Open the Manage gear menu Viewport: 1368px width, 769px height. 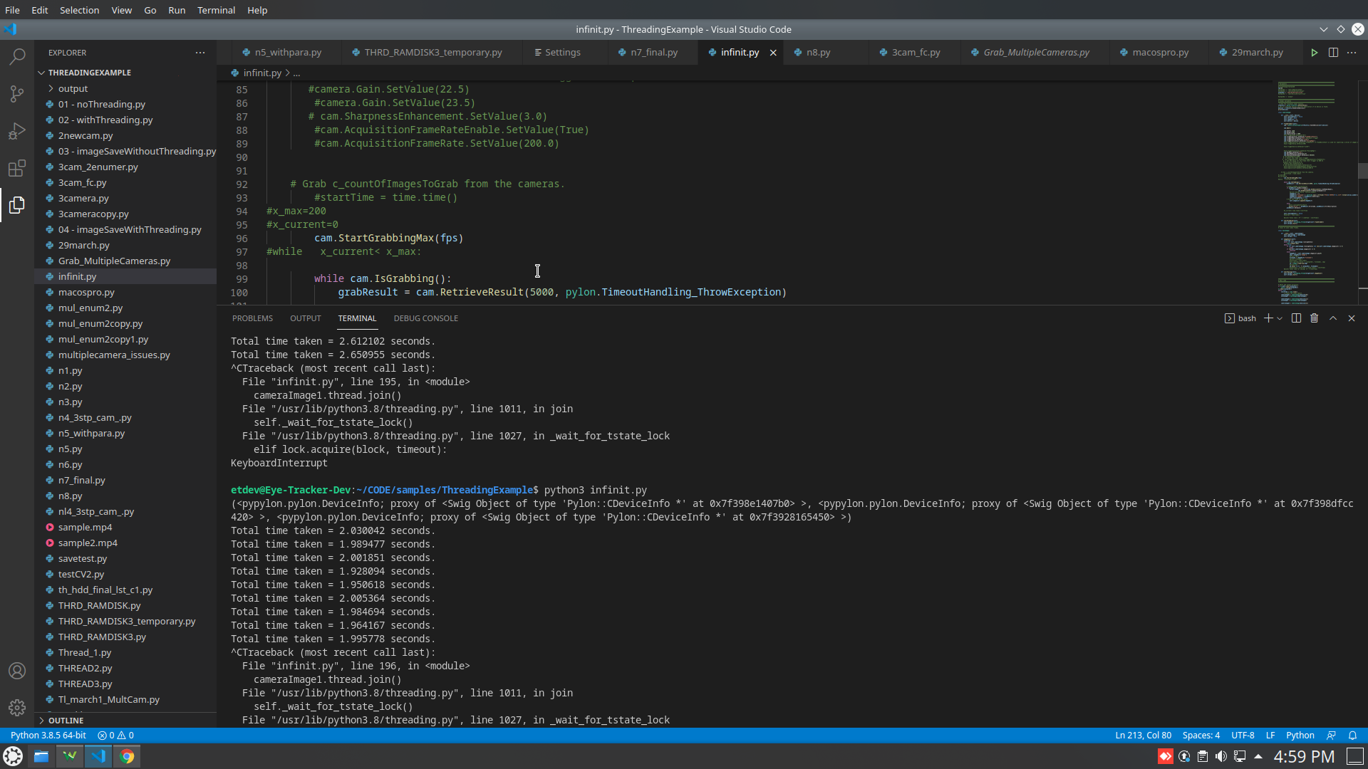(17, 708)
